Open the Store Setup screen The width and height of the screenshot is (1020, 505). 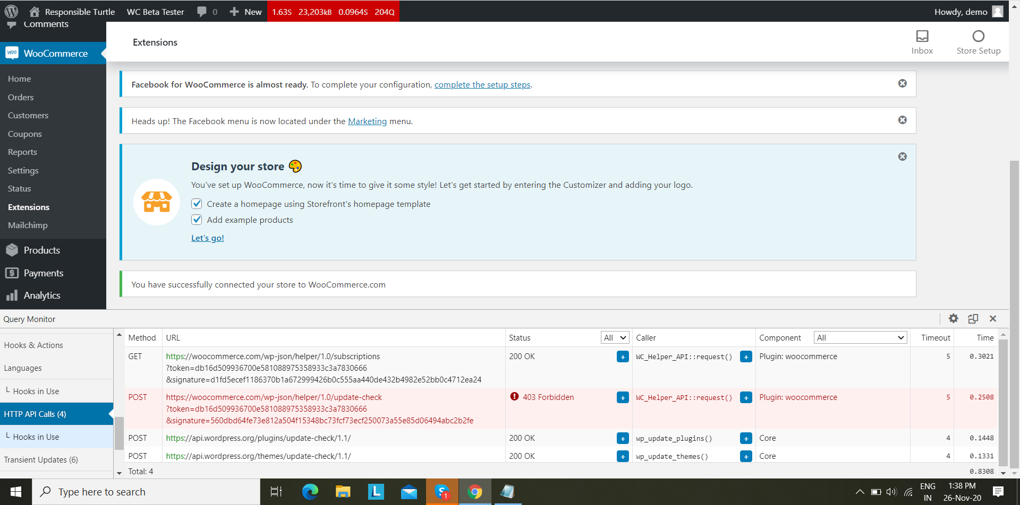[978, 42]
